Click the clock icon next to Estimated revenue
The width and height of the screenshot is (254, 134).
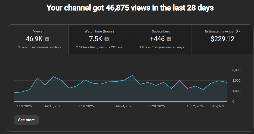238,31
